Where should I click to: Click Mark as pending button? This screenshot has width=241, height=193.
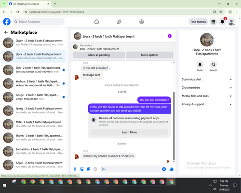pos(99,55)
